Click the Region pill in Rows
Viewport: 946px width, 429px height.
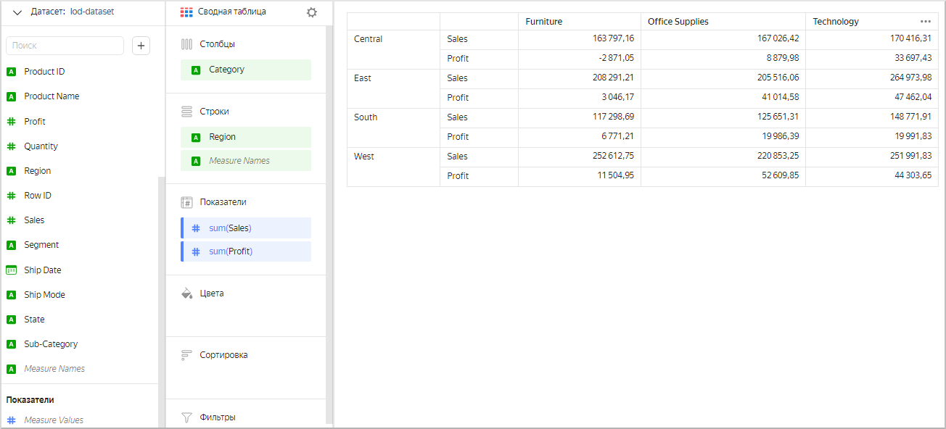245,137
